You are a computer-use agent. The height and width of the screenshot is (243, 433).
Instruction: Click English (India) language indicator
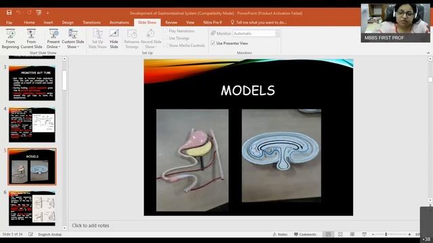click(x=49, y=234)
